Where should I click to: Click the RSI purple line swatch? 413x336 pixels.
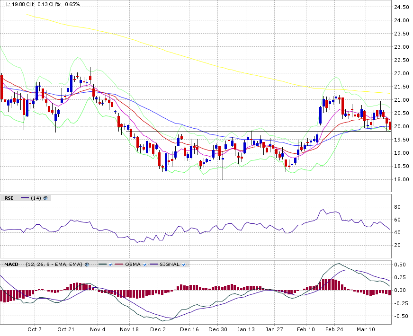click(25, 198)
